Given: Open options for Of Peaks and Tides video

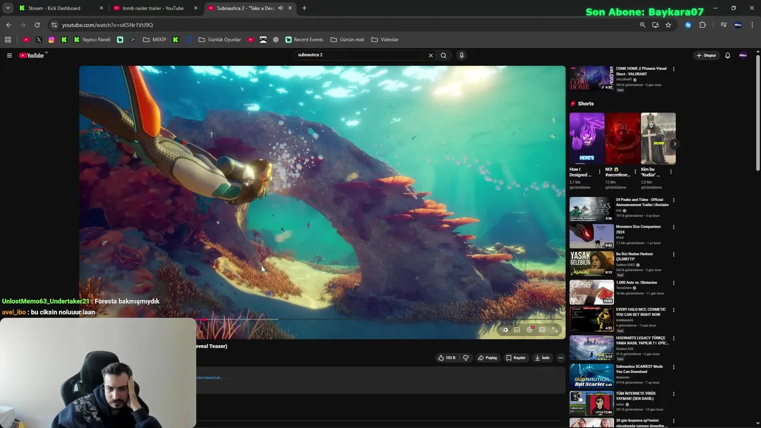Looking at the screenshot, I should pyautogui.click(x=674, y=200).
